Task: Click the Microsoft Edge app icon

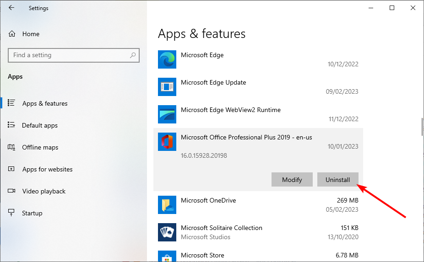Action: click(167, 59)
